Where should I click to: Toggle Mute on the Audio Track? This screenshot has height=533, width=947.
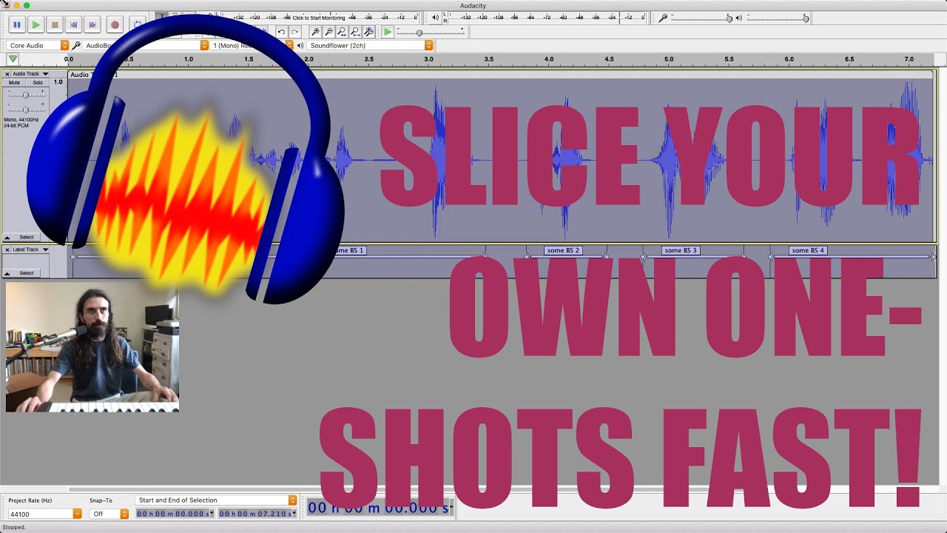tap(14, 83)
